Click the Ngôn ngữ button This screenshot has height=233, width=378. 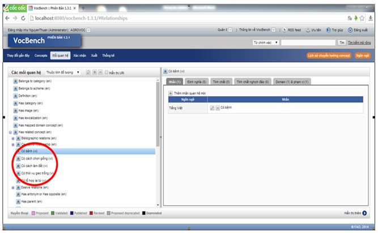click(x=362, y=55)
